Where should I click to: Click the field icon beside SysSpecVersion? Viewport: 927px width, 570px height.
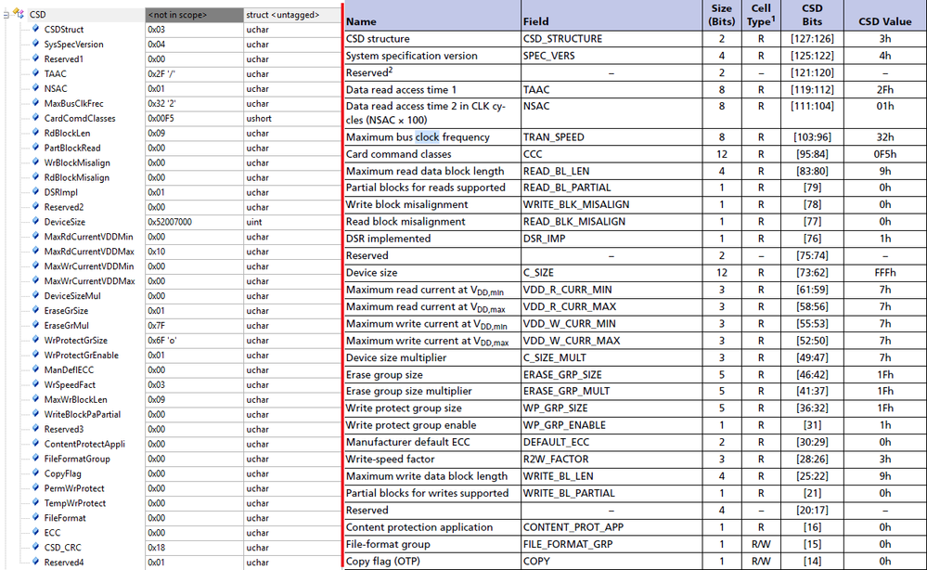point(35,44)
